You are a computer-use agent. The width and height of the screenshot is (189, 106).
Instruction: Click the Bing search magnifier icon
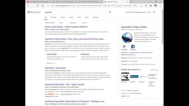point(110,12)
